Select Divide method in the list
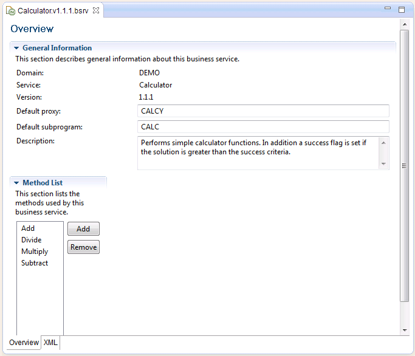This screenshot has width=415, height=356. pyautogui.click(x=32, y=240)
